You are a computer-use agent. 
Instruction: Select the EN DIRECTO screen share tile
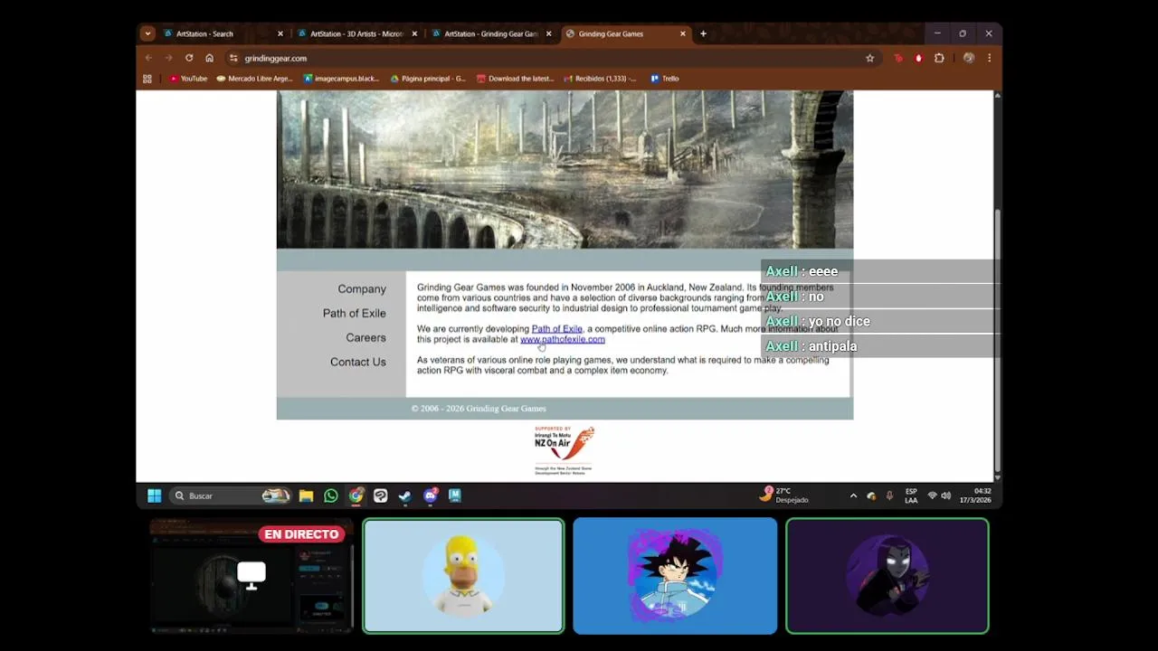[x=252, y=576]
